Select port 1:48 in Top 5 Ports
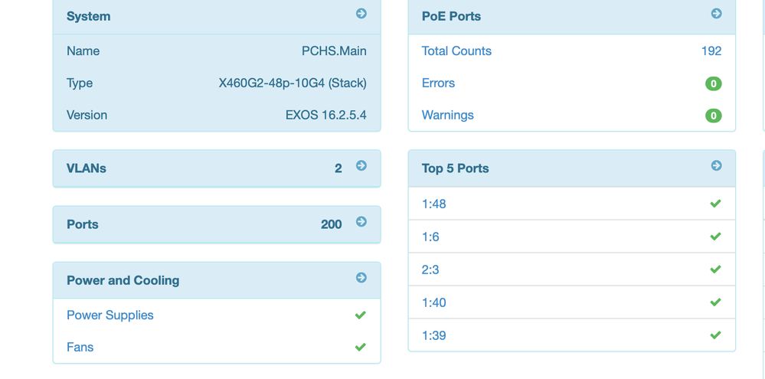The image size is (765, 379). 433,204
